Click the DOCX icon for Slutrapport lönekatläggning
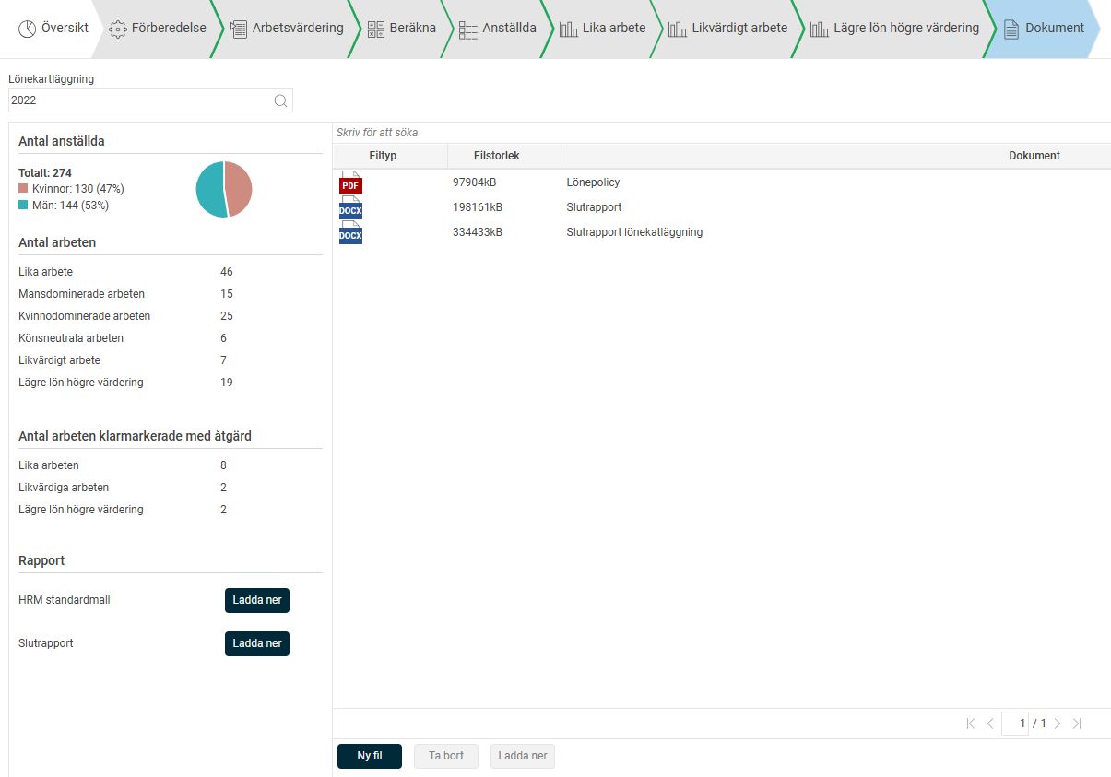Screen dimensions: 1111x777 350,232
